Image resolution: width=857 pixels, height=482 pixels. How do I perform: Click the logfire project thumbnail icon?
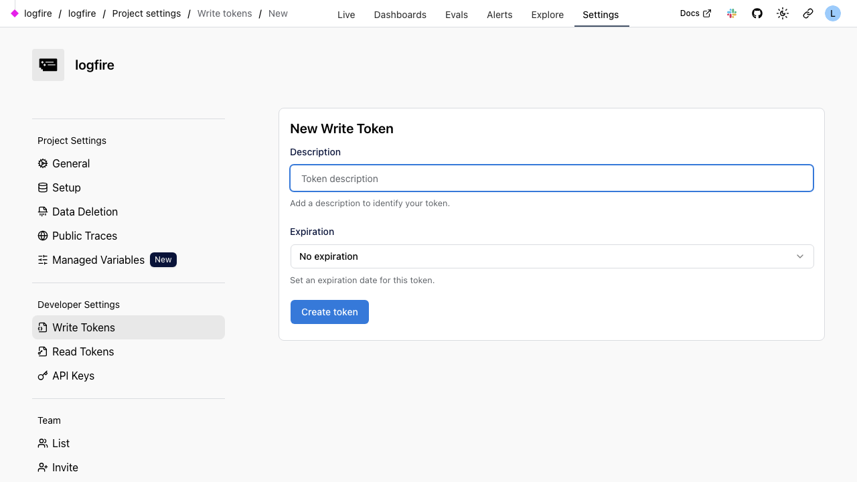pos(48,65)
